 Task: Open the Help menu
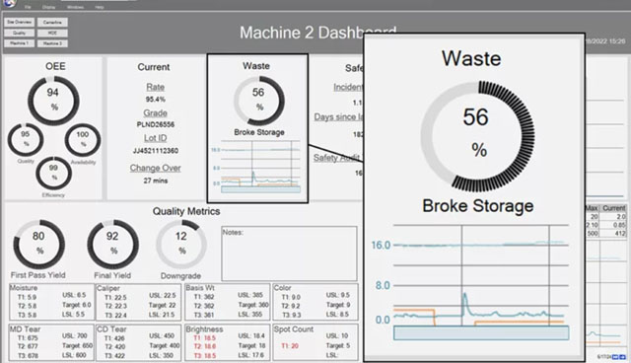click(x=100, y=7)
